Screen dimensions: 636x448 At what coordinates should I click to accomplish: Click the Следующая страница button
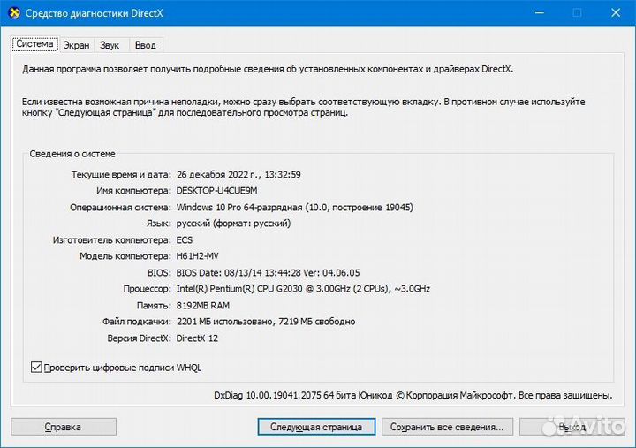click(316, 427)
